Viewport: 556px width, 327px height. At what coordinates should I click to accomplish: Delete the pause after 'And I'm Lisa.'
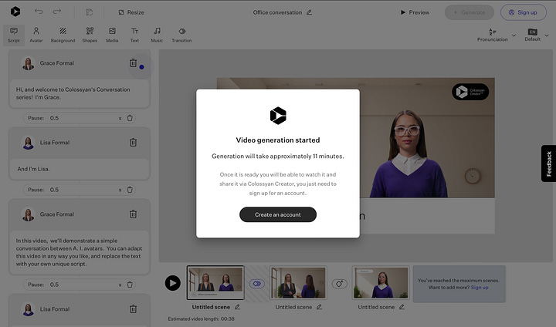click(x=130, y=190)
